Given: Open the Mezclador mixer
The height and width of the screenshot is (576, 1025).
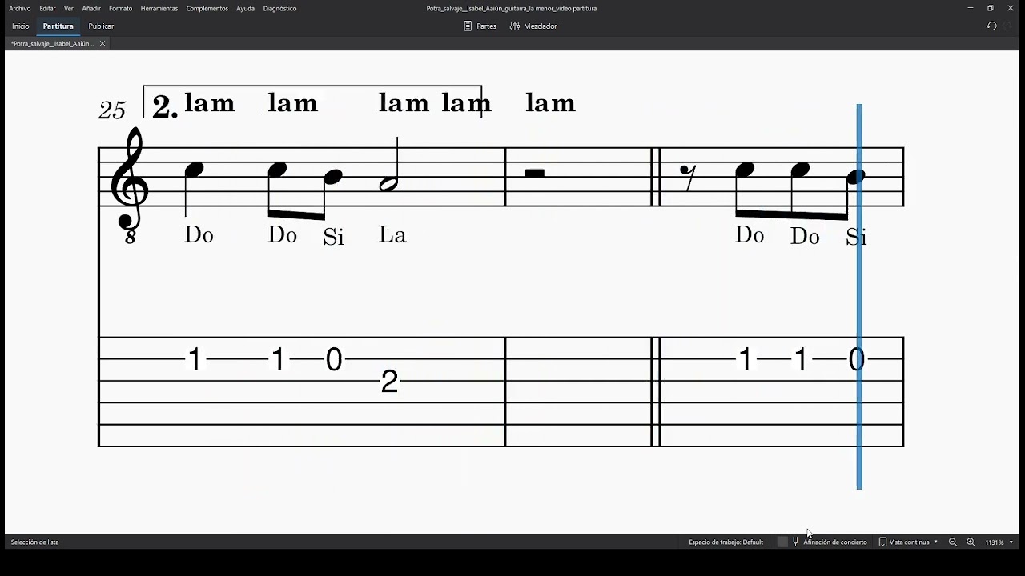Looking at the screenshot, I should [x=533, y=26].
